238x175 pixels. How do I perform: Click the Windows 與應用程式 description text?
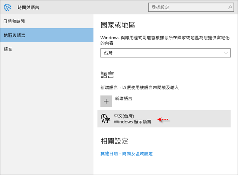165,40
